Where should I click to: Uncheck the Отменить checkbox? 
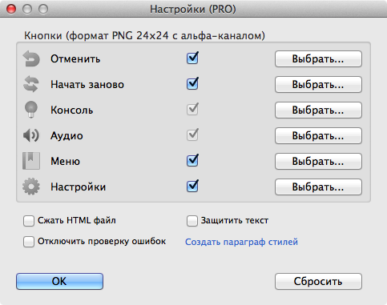[192, 58]
